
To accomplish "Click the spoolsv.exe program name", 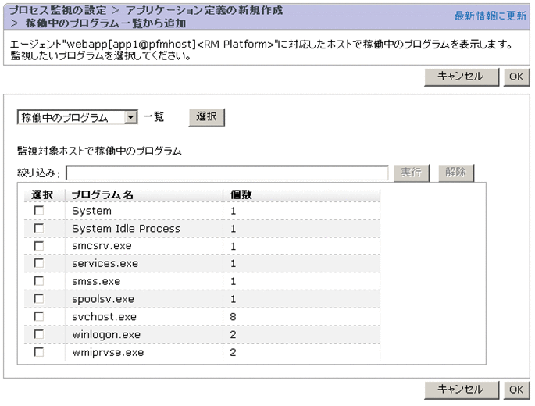I will tap(103, 299).
